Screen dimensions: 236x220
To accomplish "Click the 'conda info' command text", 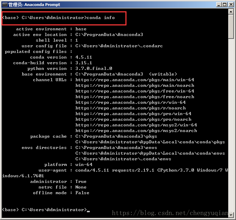I will click(x=101, y=18).
